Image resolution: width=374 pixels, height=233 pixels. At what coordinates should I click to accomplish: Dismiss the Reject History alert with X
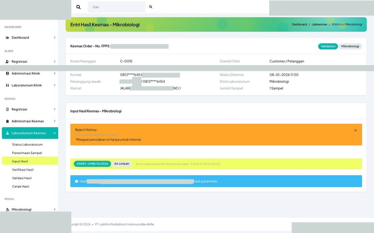(355, 130)
